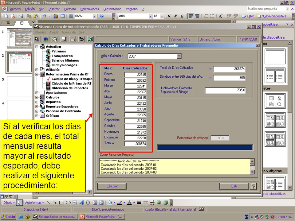Open the font size 18 dropdown

162,16
